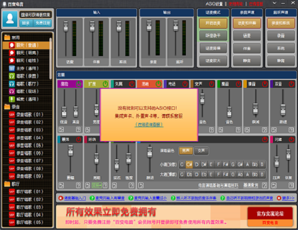
Task: Toggle the 扩展 effect power button
Action: [x=105, y=84]
